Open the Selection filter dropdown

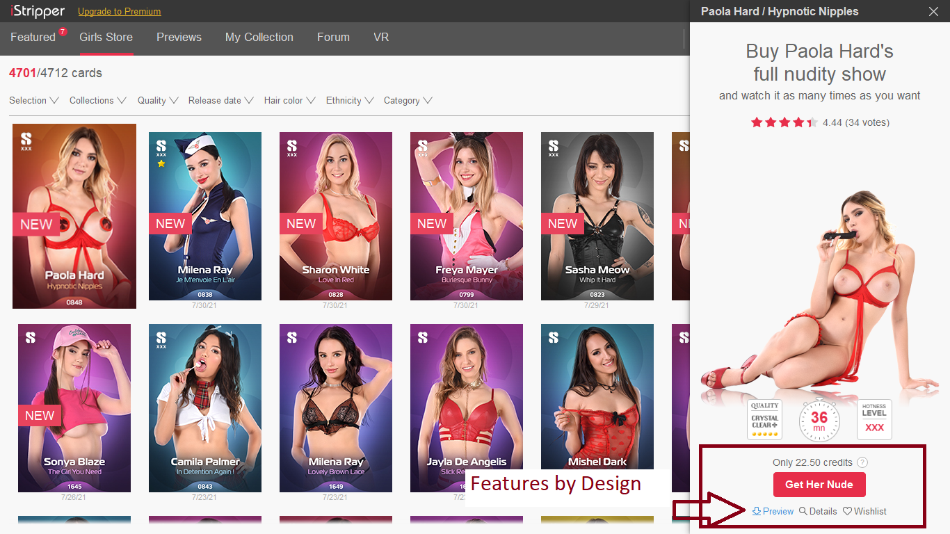[34, 100]
